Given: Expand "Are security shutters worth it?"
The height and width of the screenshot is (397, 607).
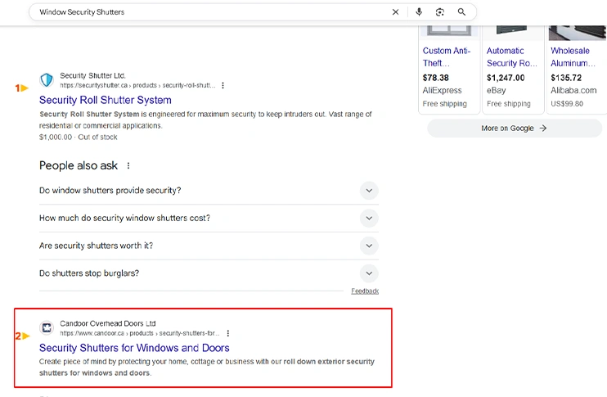Looking at the screenshot, I should pos(369,246).
